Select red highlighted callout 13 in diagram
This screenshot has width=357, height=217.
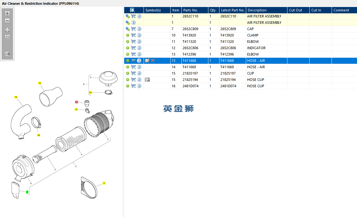click(77, 102)
